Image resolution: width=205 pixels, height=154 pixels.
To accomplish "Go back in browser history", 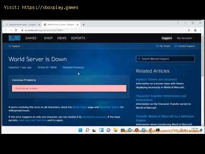I will coord(6,30).
